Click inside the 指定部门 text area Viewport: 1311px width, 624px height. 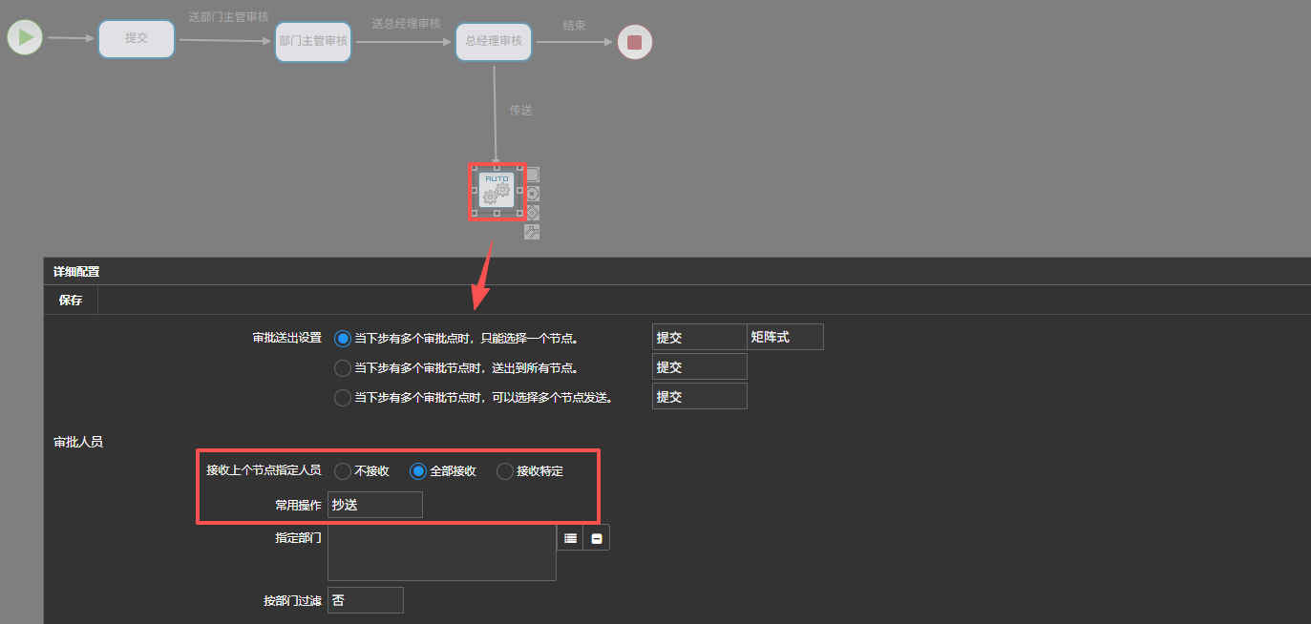pyautogui.click(x=441, y=552)
